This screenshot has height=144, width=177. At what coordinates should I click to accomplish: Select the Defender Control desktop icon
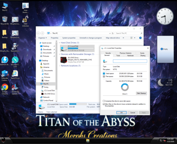5,75
